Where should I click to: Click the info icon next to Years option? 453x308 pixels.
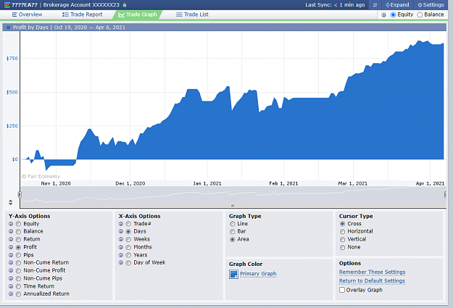click(x=121, y=255)
